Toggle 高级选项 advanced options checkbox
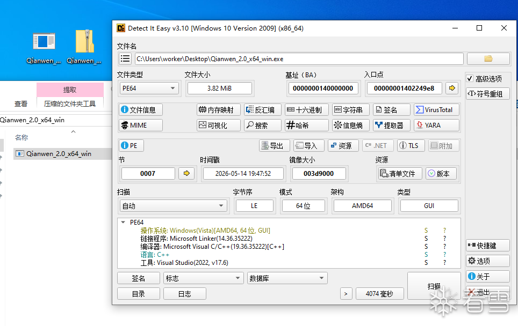Screen dimensions: 518x326 [x=470, y=78]
